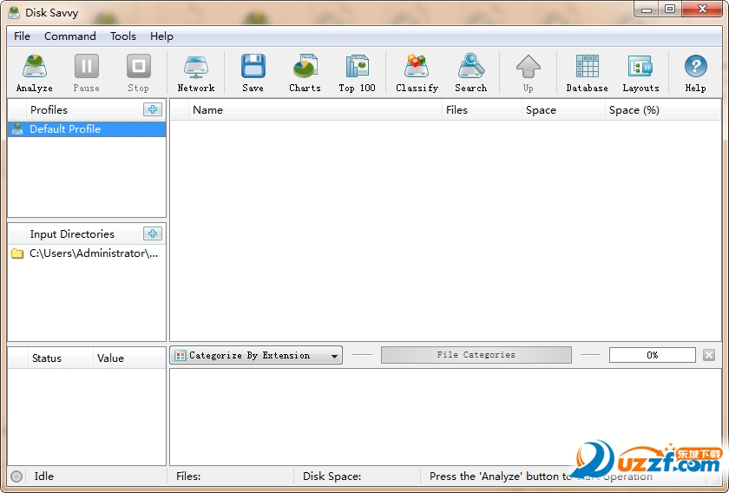Open the File menu

pos(22,36)
